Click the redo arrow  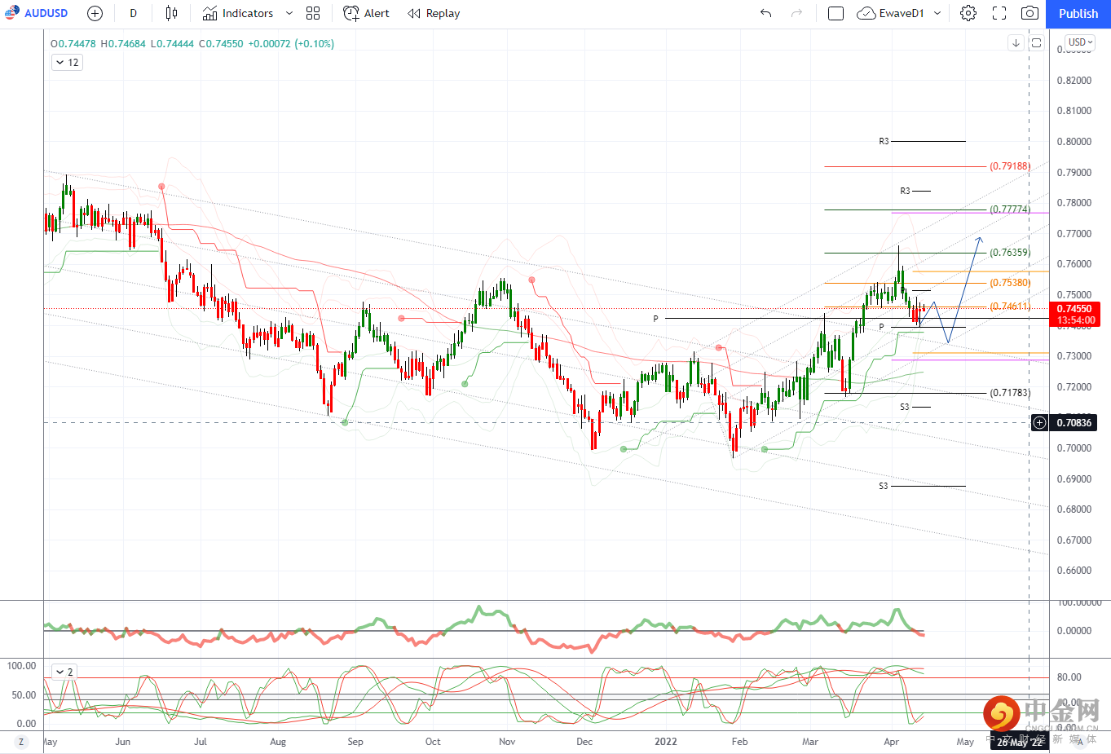pyautogui.click(x=796, y=13)
